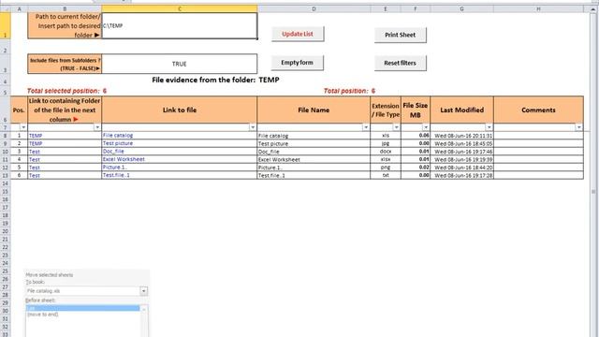Open the Test folder link for Excel Worksheet
Screen dimensions: 599x337
coord(35,160)
